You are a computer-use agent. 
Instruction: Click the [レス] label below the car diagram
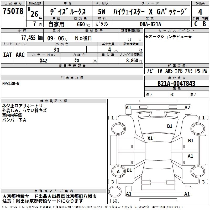pos(114,201)
